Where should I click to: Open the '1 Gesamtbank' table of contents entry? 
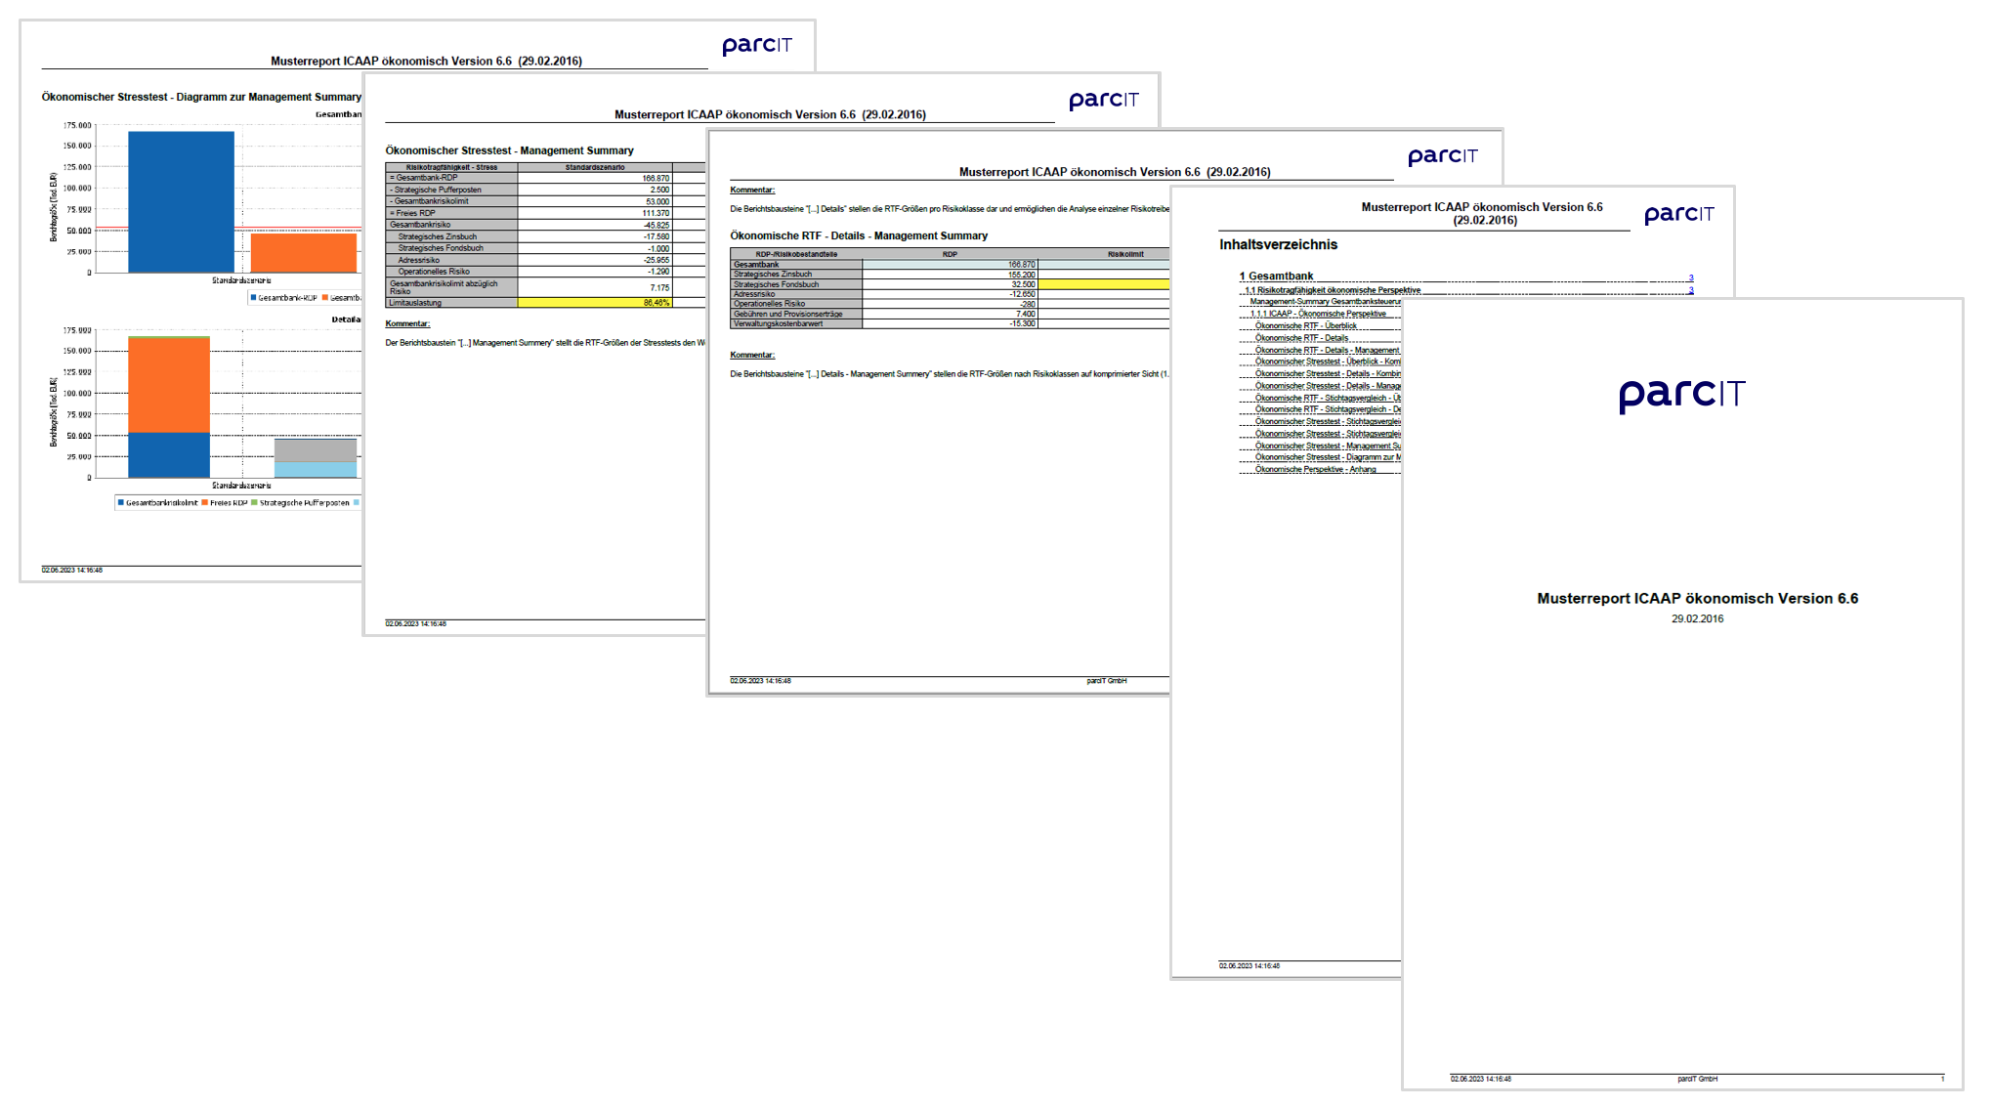[1277, 276]
